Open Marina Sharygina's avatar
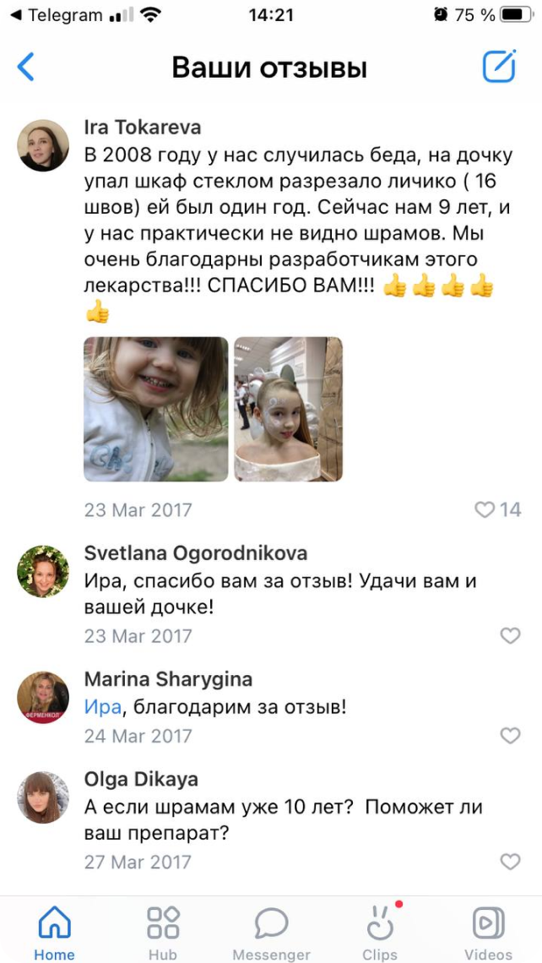542x963 pixels. (43, 697)
